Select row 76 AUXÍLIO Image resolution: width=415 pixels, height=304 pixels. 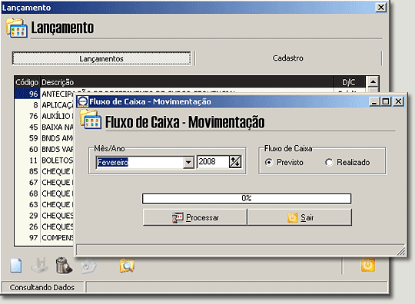tap(45, 116)
